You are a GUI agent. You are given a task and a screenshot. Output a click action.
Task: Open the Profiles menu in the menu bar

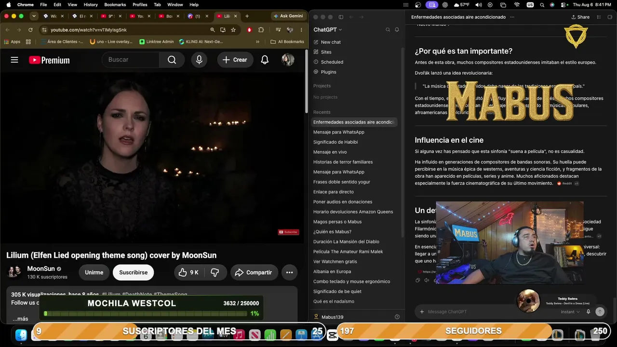(x=140, y=4)
